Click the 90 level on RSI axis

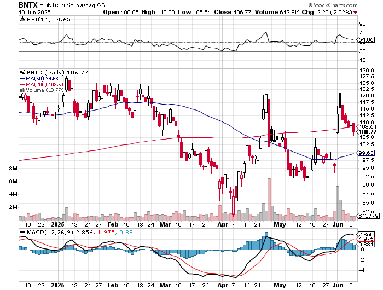(362, 24)
